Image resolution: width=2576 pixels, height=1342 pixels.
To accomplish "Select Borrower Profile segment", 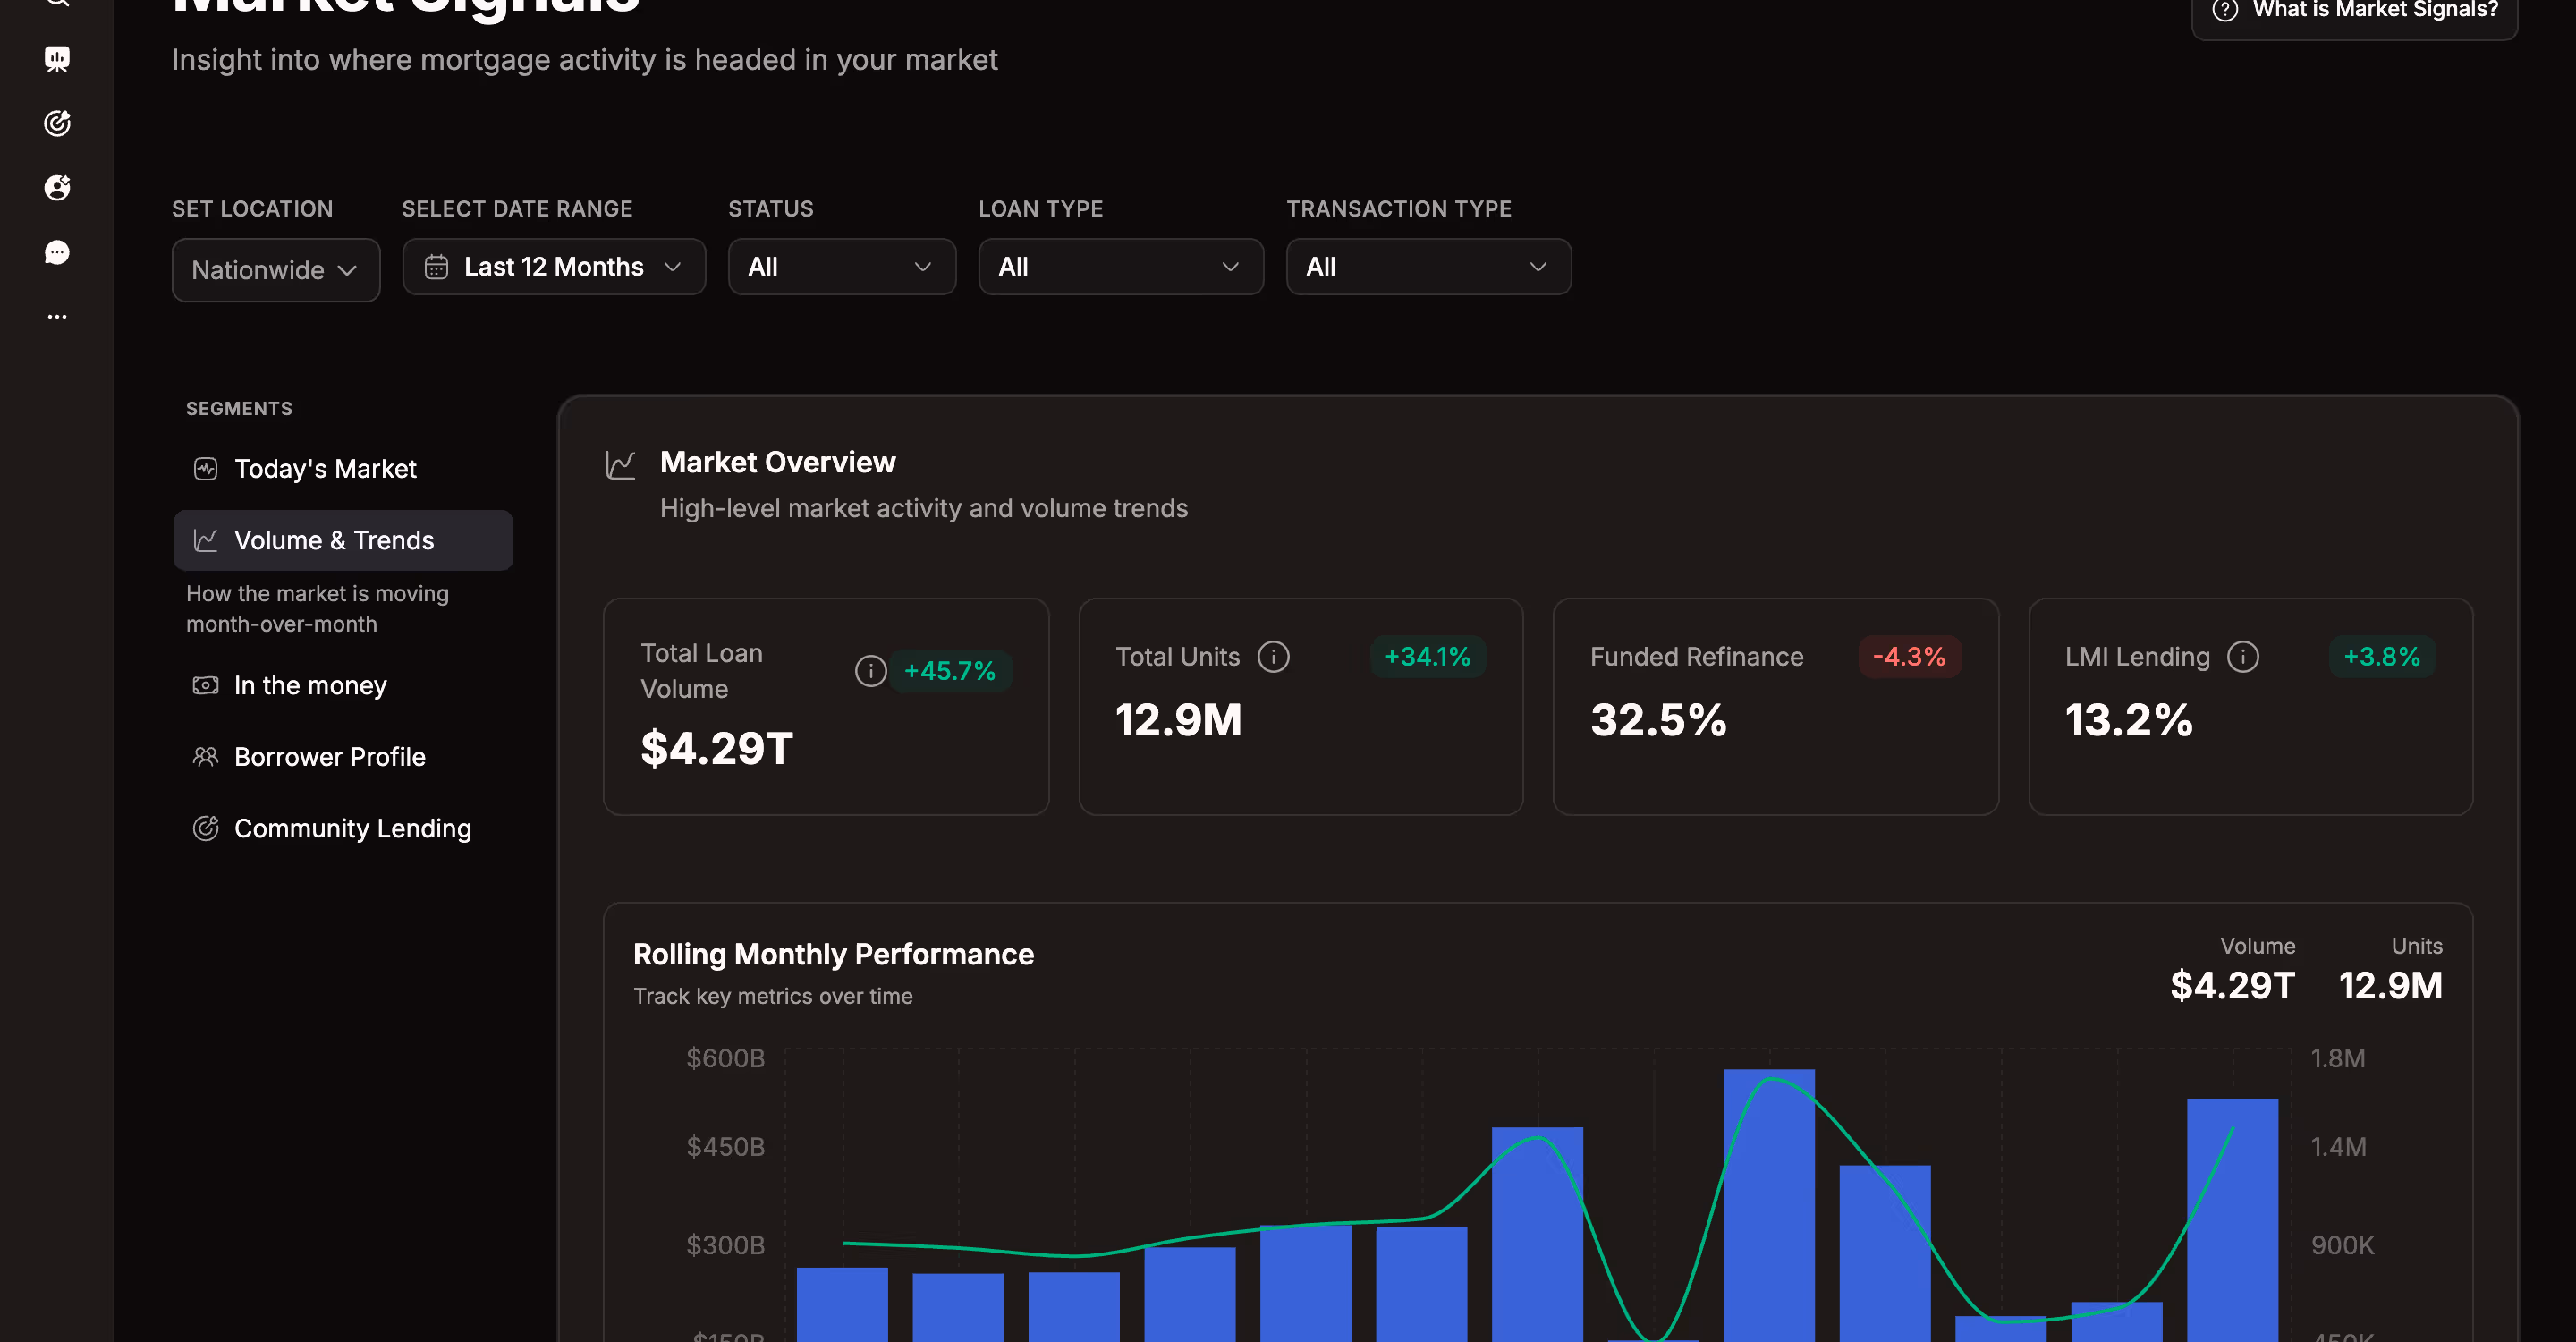I will tap(343, 757).
